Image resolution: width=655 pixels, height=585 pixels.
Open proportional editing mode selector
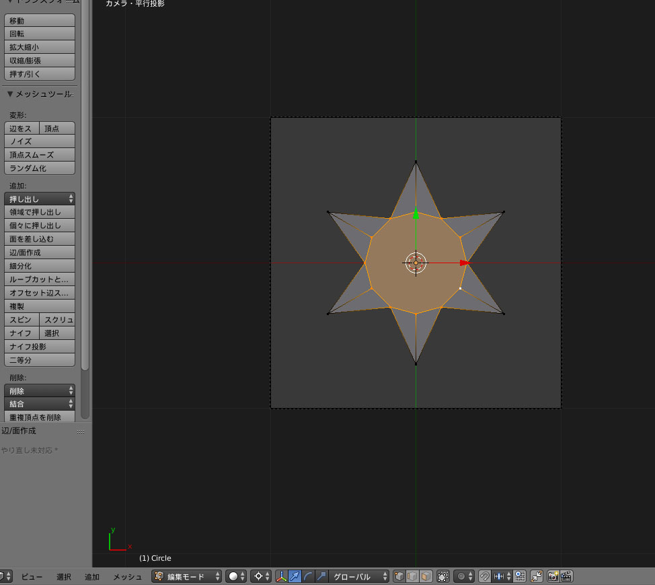pyautogui.click(x=464, y=576)
